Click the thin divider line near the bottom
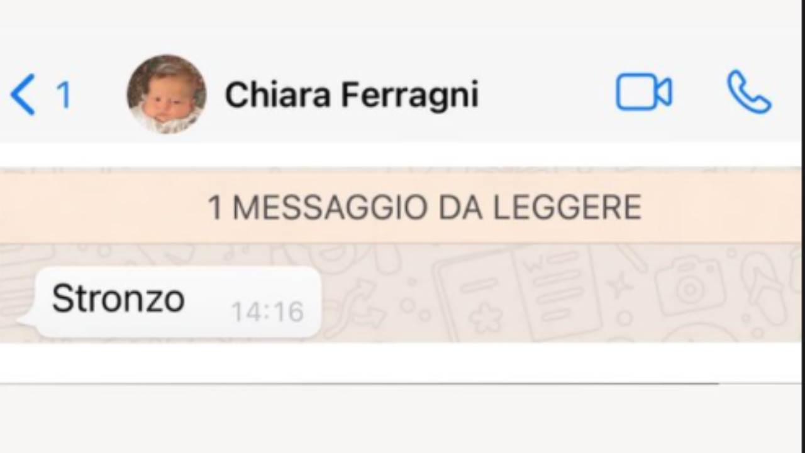Image resolution: width=805 pixels, height=453 pixels. (x=358, y=383)
